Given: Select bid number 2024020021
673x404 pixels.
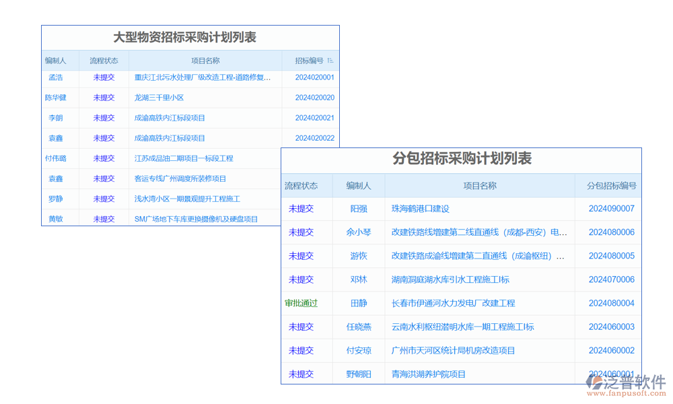Looking at the screenshot, I should point(314,118).
